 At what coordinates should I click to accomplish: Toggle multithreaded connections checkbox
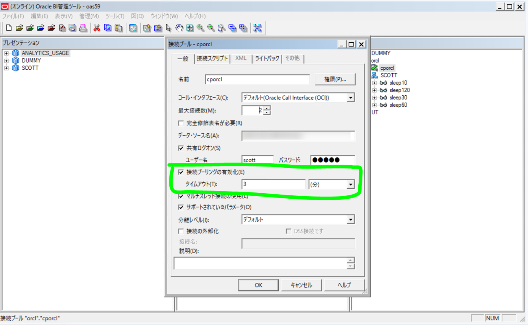[x=181, y=196]
